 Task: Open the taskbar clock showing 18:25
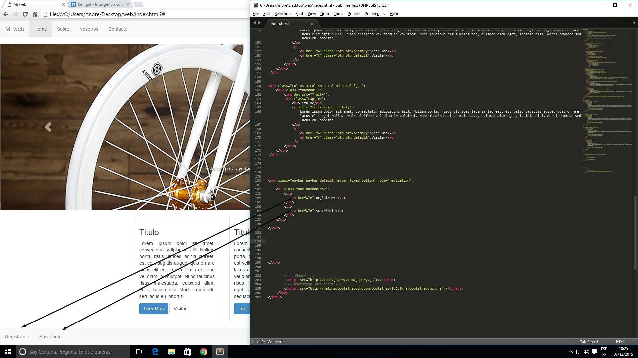click(x=623, y=352)
